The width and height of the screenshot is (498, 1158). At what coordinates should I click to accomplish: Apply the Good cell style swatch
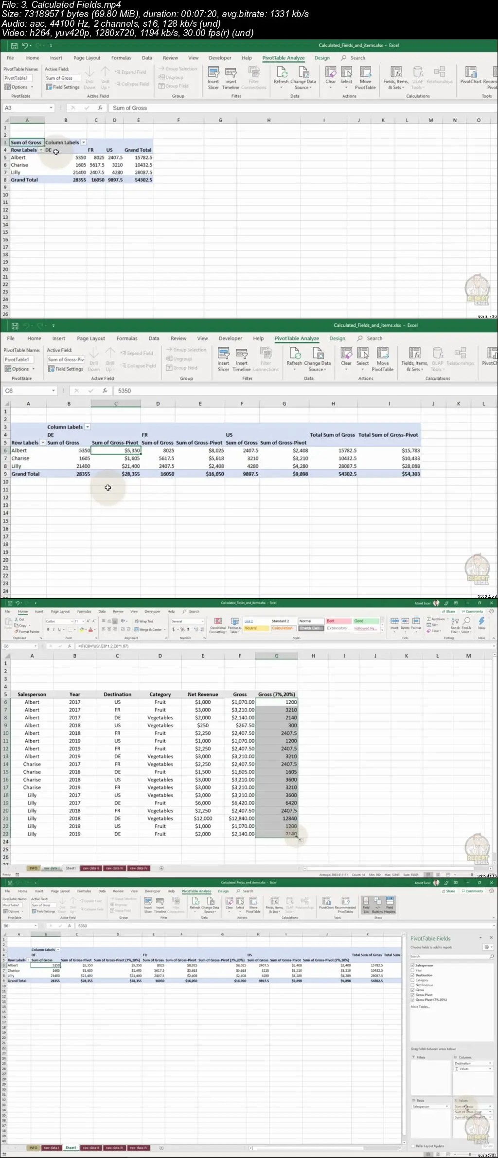click(366, 621)
